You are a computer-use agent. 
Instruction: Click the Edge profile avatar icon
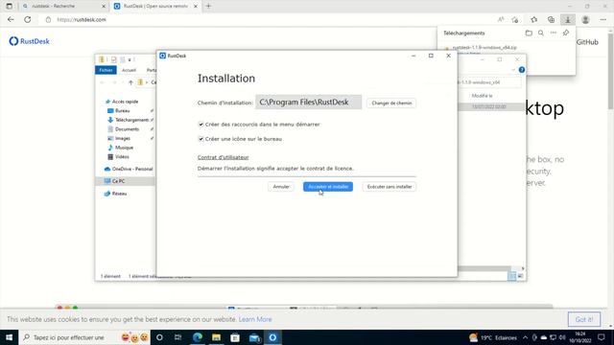[x=585, y=19]
